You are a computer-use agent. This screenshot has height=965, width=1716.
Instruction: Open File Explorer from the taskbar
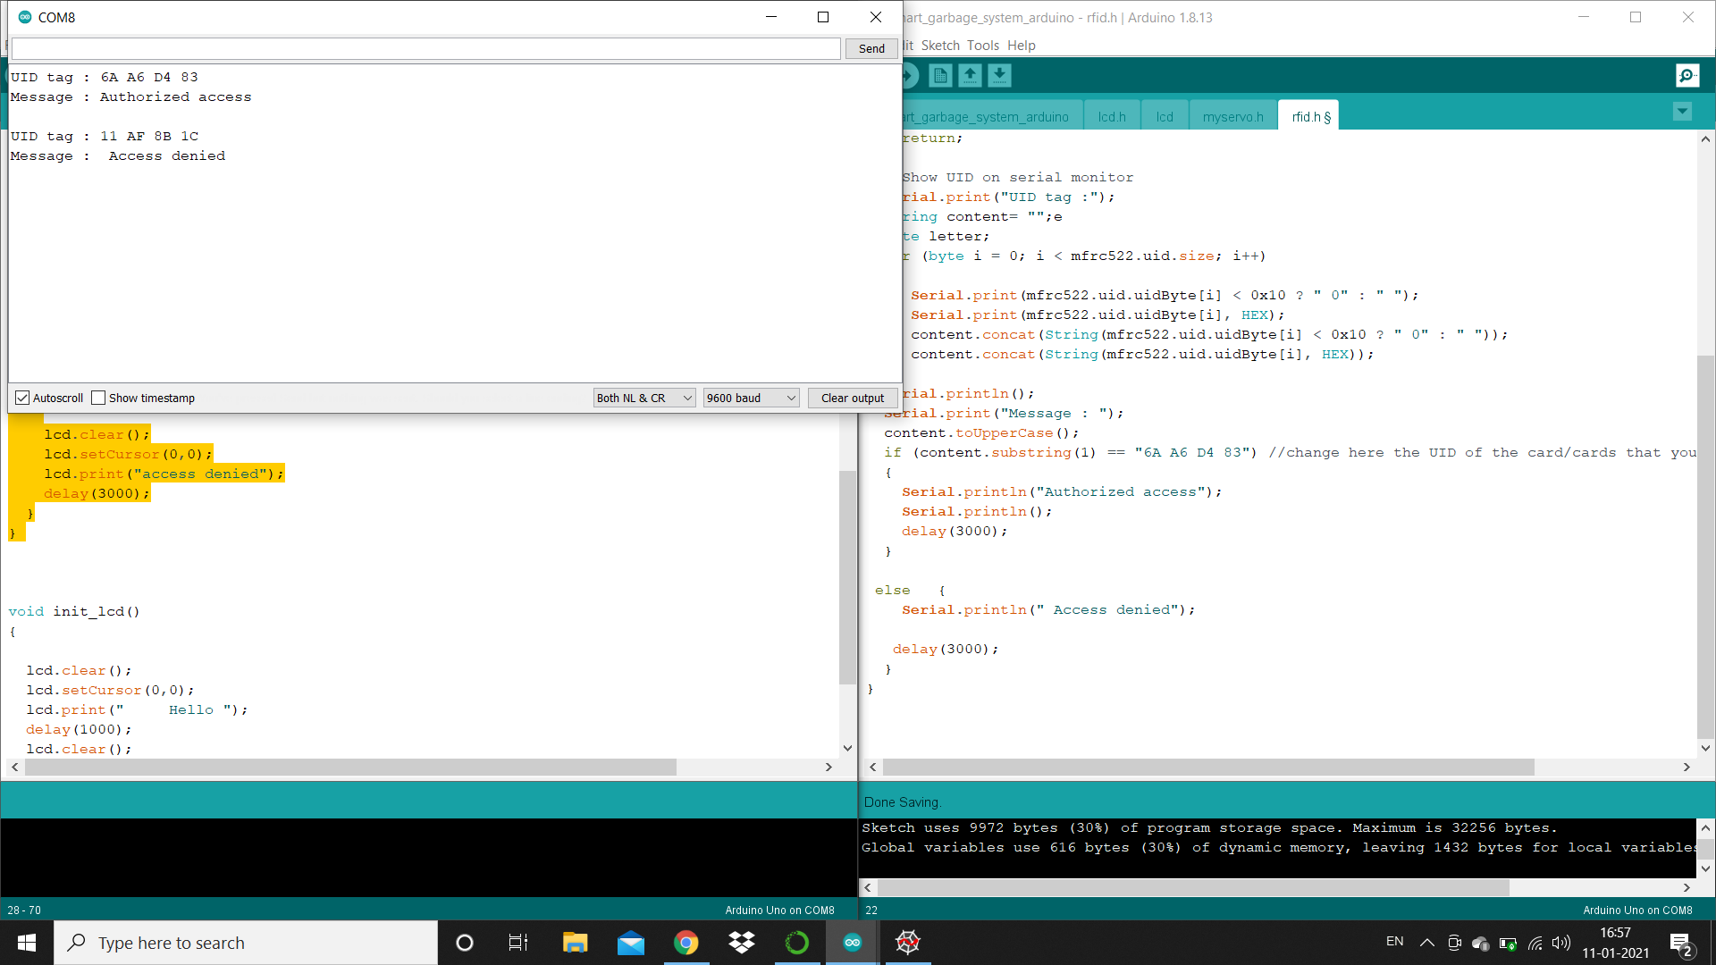(x=575, y=943)
